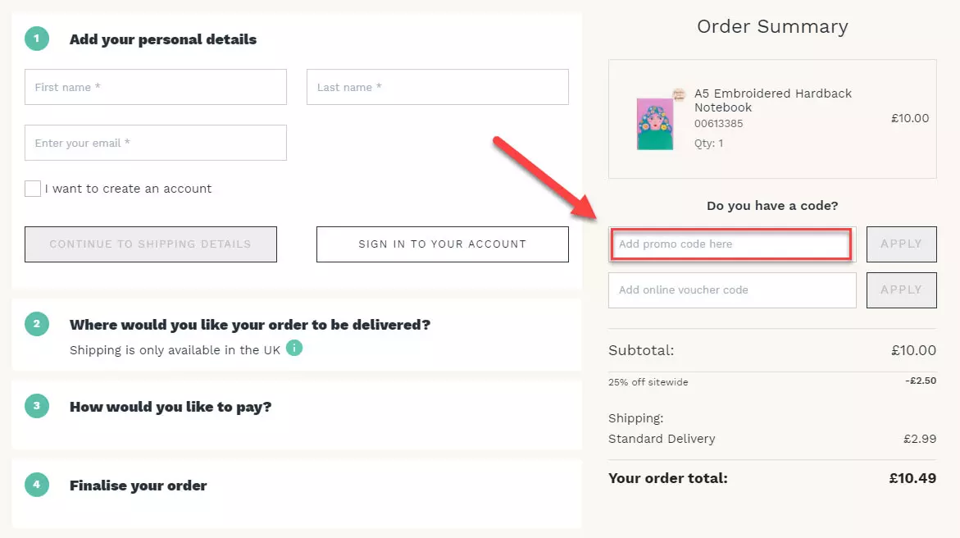Apply the voucher code with lower Apply button
Image resolution: width=960 pixels, height=538 pixels.
point(901,290)
